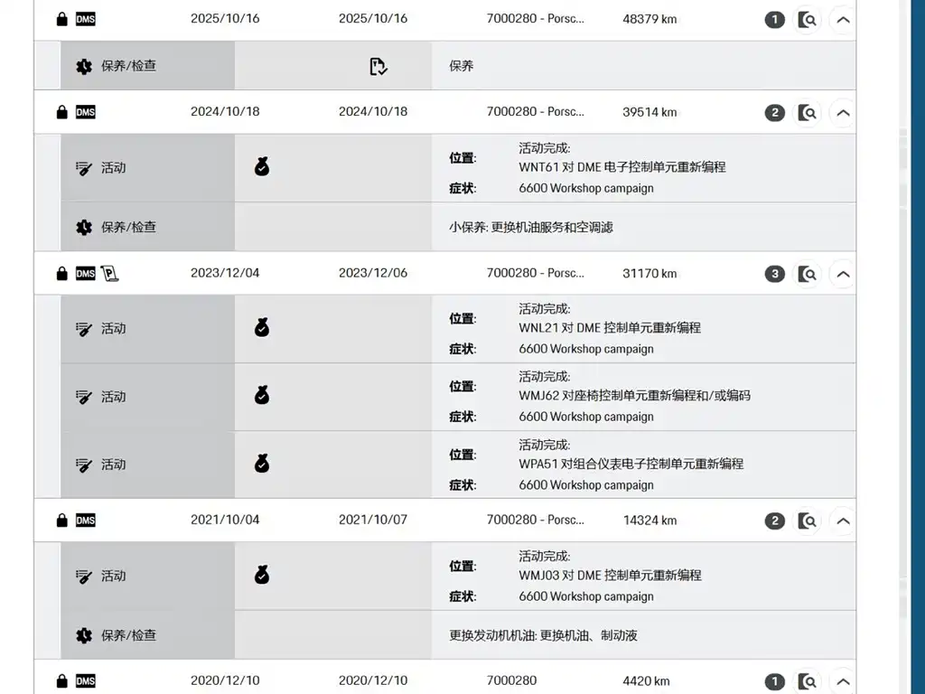
Task: Click the count badge 3 on 2023/12/04 record
Action: [774, 274]
